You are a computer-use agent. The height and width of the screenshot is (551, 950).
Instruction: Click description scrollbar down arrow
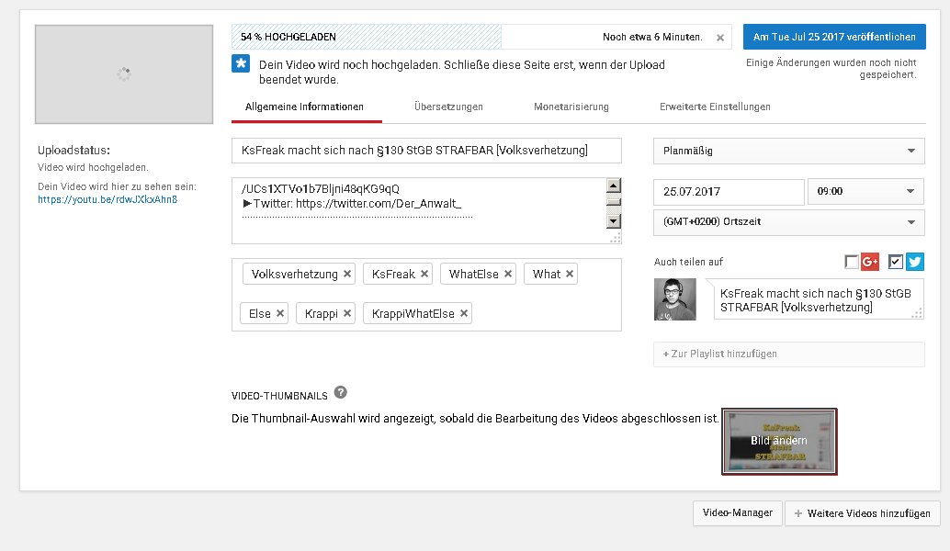coord(614,221)
